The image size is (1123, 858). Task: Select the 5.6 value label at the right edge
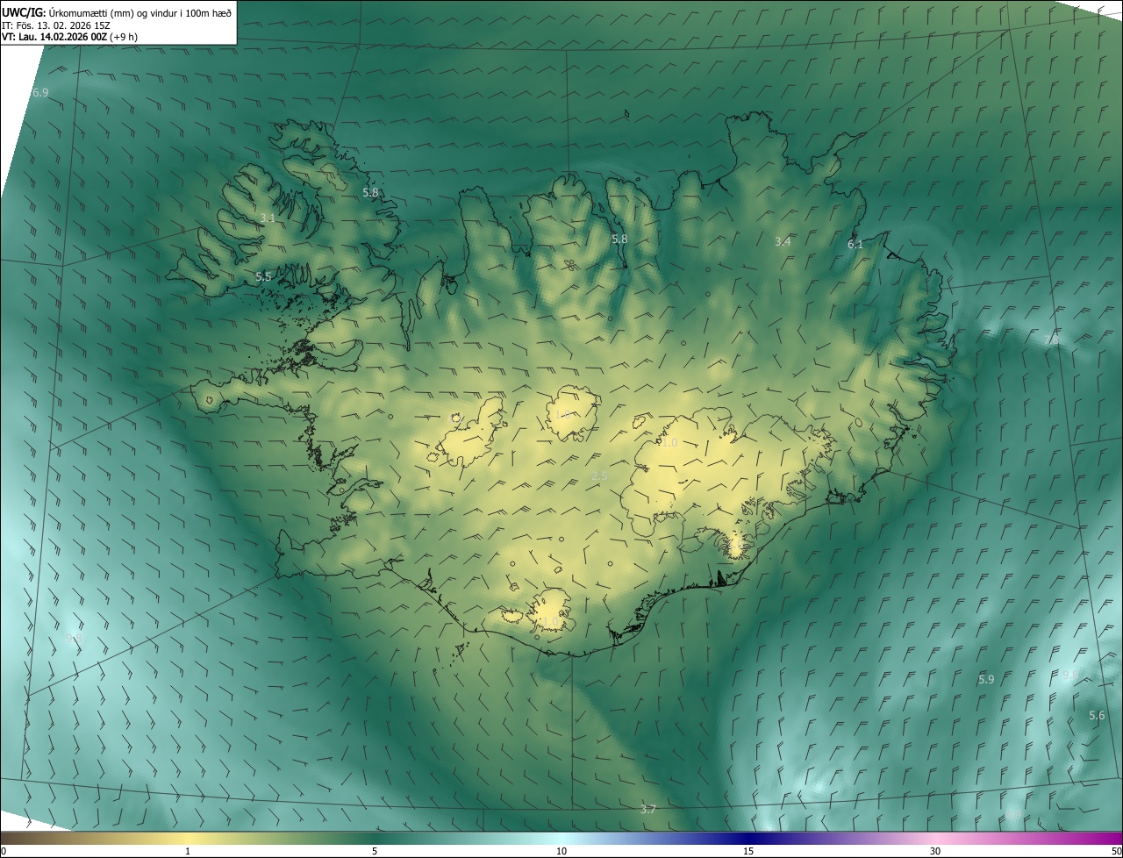[x=1097, y=715]
